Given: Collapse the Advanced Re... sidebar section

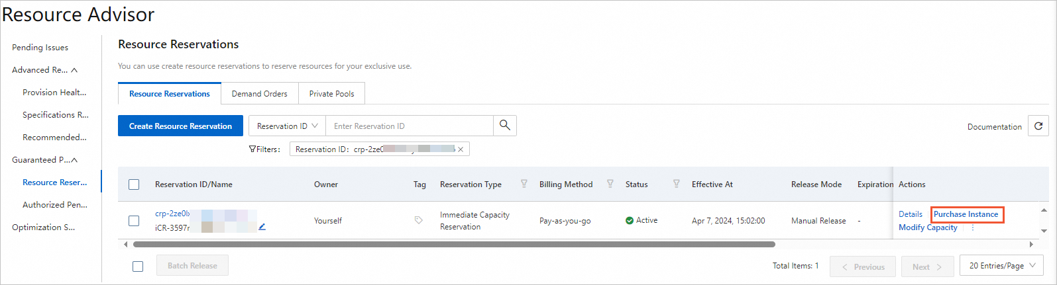Looking at the screenshot, I should click(74, 70).
